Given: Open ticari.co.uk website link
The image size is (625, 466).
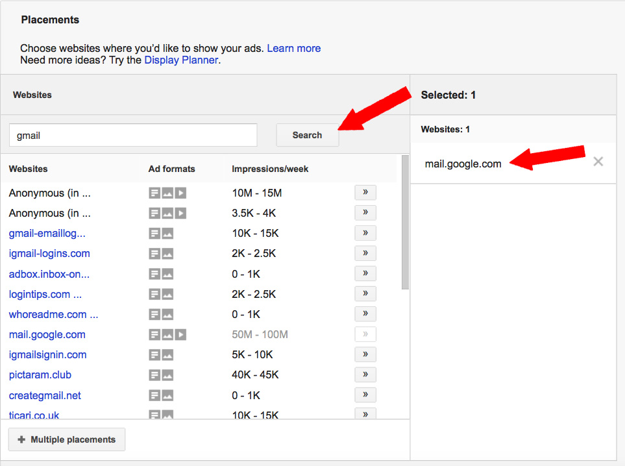Looking at the screenshot, I should [x=34, y=415].
